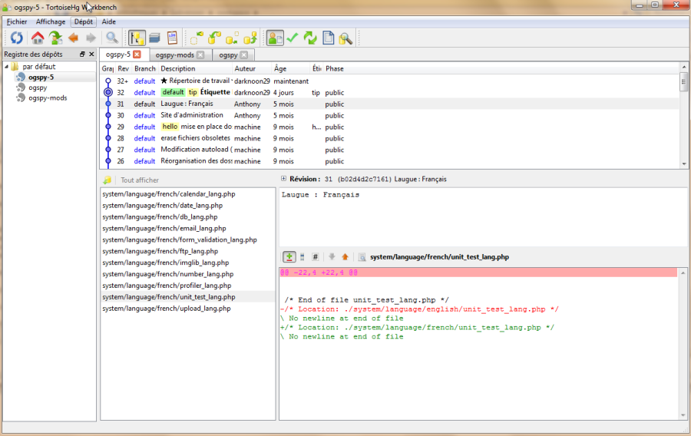Viewport: 691px width, 436px height.
Task: Select revision 26 Réorganisation des dossiers
Action: click(391, 161)
